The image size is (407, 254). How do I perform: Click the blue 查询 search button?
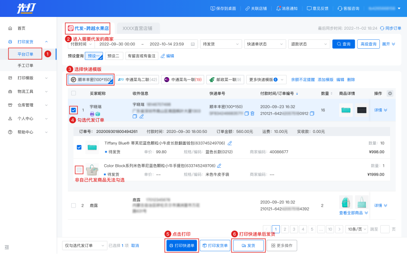tap(343, 44)
